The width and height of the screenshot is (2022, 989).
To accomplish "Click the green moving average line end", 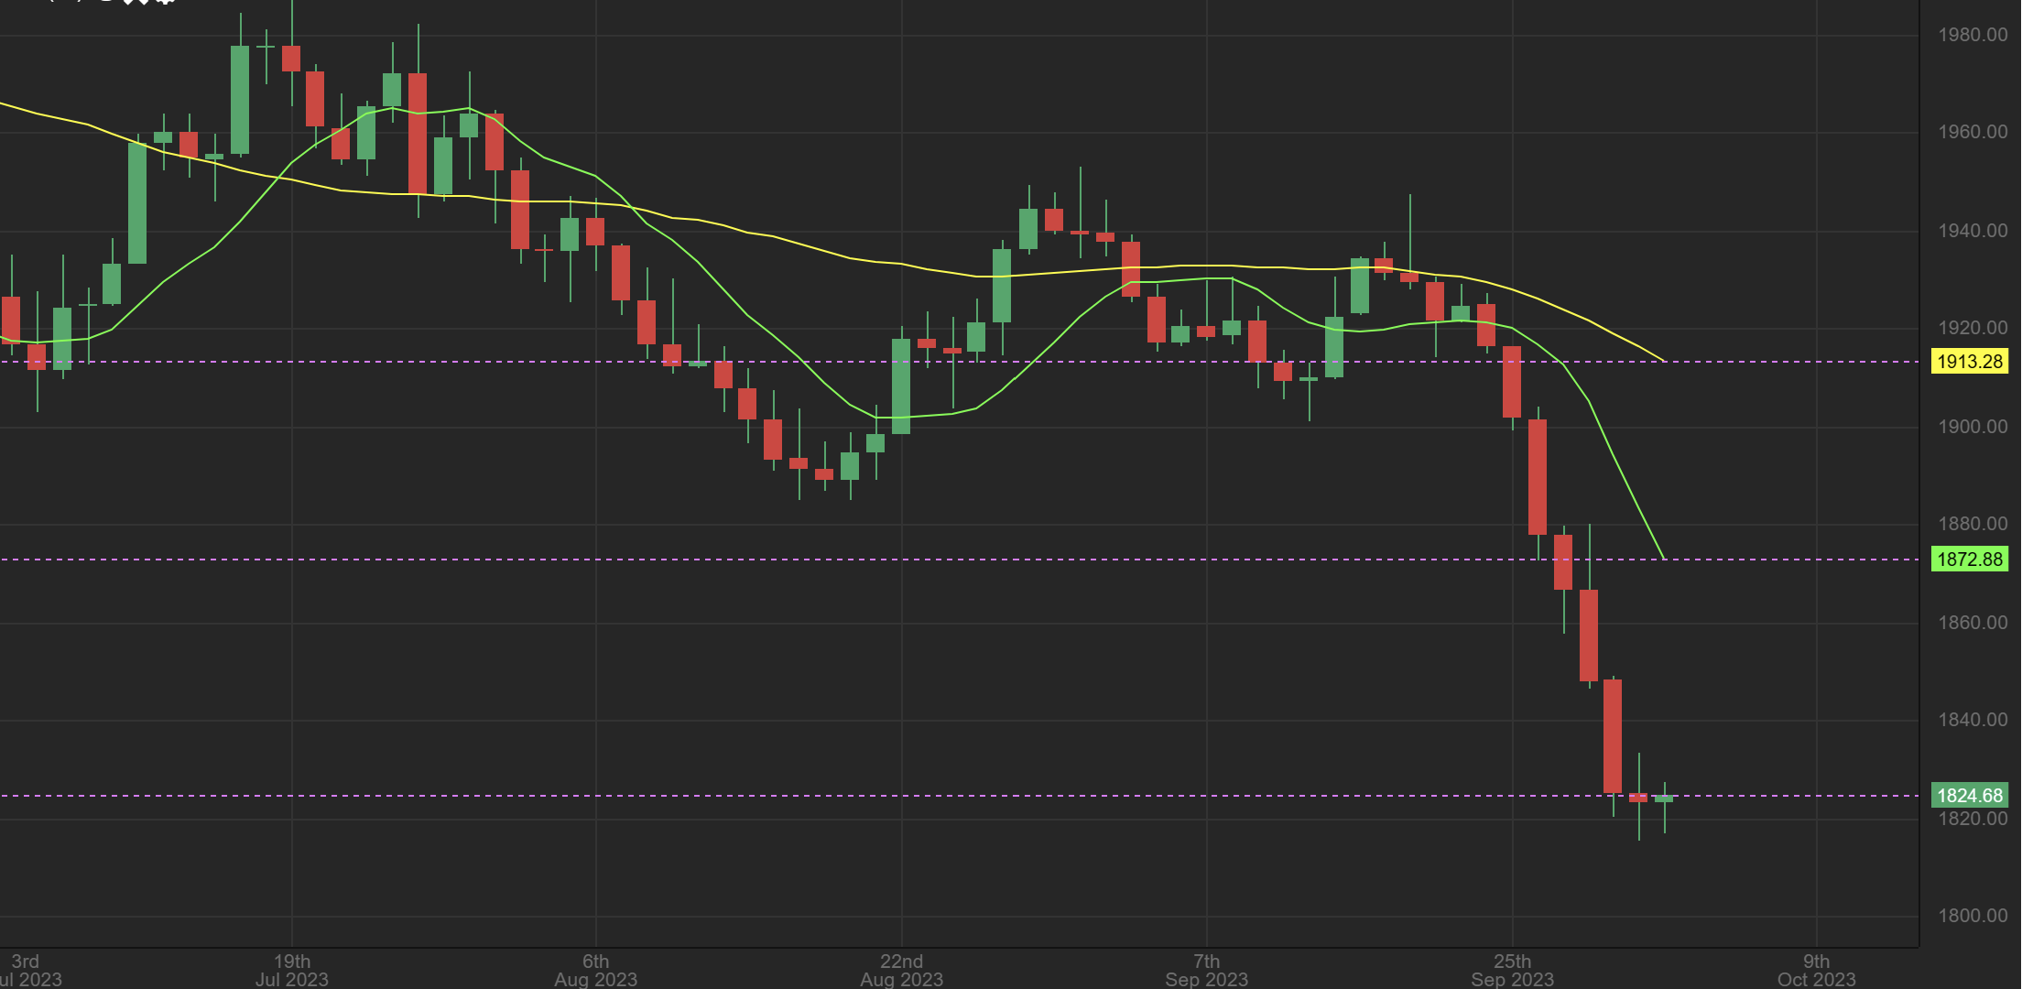I will [x=1662, y=556].
